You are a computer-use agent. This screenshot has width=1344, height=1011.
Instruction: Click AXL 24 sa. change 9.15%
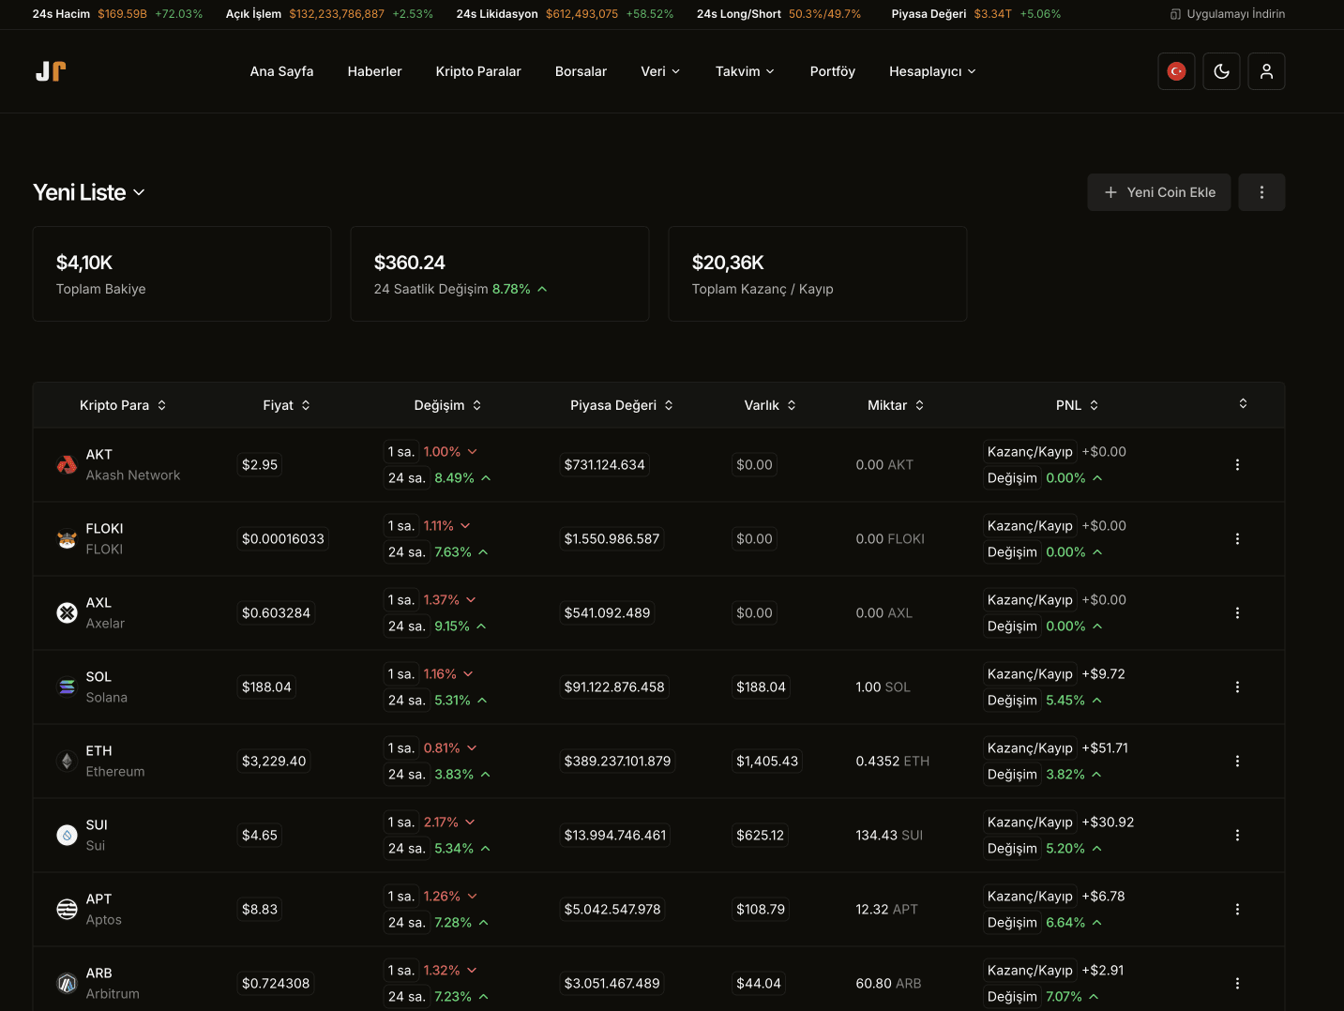[x=461, y=626]
